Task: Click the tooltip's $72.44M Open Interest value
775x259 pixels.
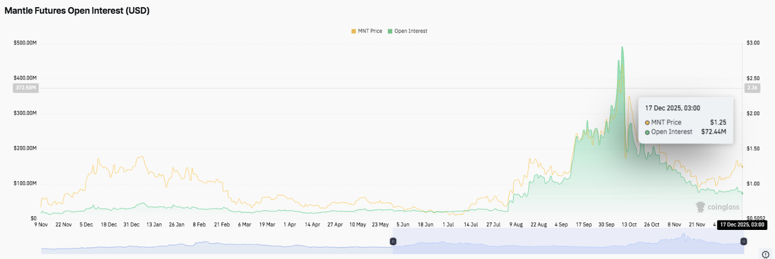Action: 714,132
